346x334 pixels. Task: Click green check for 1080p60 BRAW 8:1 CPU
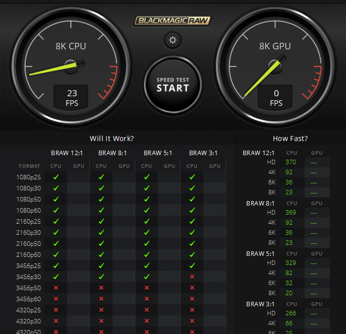coord(101,210)
